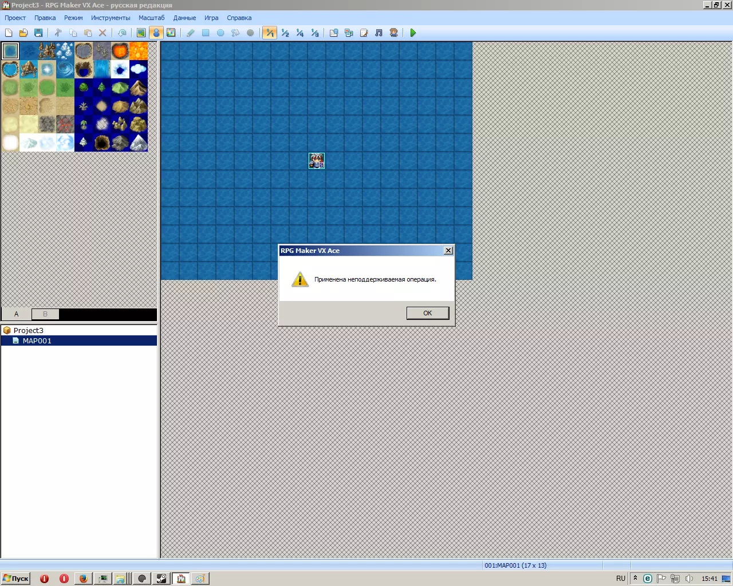
Task: Pick the red ember rock tile
Action: [65, 124]
